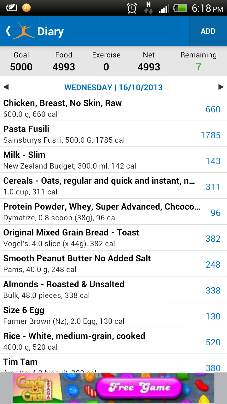The width and height of the screenshot is (227, 404).
Task: Select Original Mixed Grain Bread - Toast
Action: click(113, 237)
